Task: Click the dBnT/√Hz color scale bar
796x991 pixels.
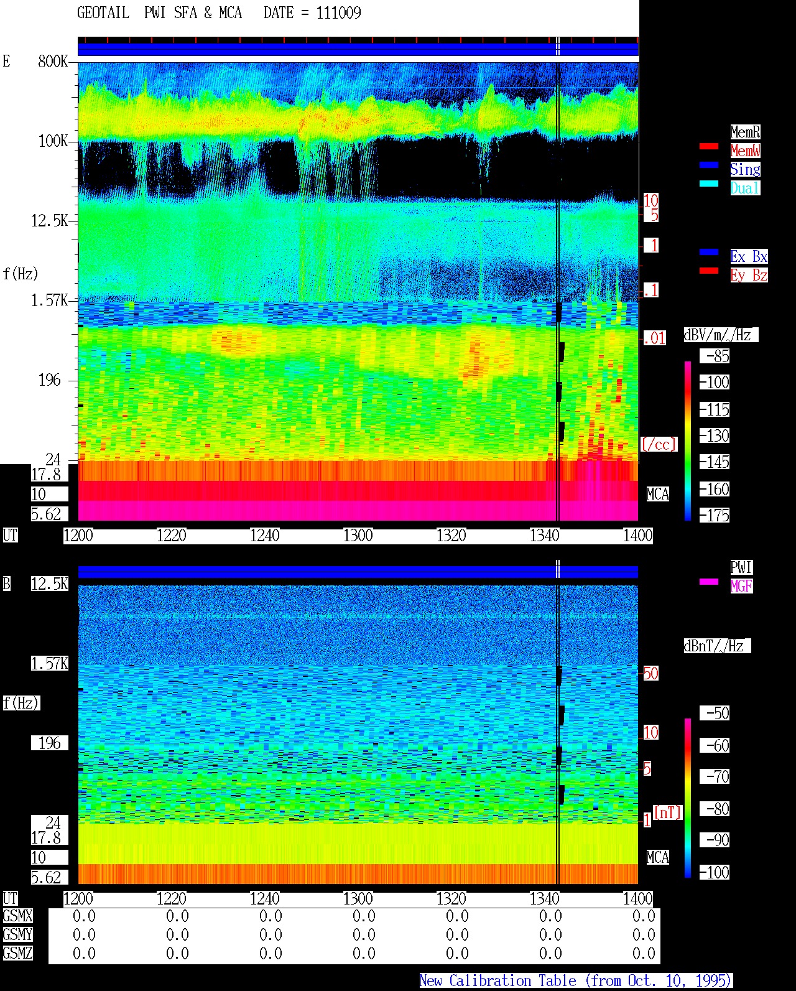Action: click(x=688, y=798)
